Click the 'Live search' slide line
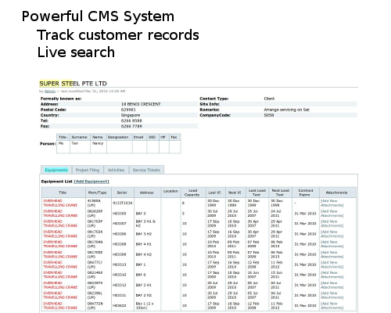The width and height of the screenshot is (391, 313). (76, 52)
